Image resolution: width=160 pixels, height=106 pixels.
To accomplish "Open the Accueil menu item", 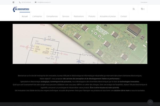I will click(25, 16).
